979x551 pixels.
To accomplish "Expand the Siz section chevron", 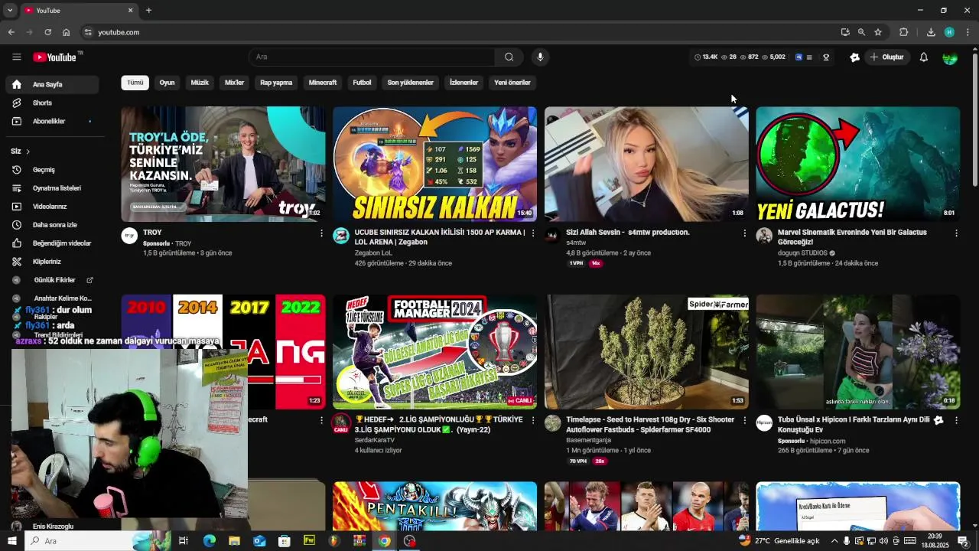I will (x=28, y=152).
